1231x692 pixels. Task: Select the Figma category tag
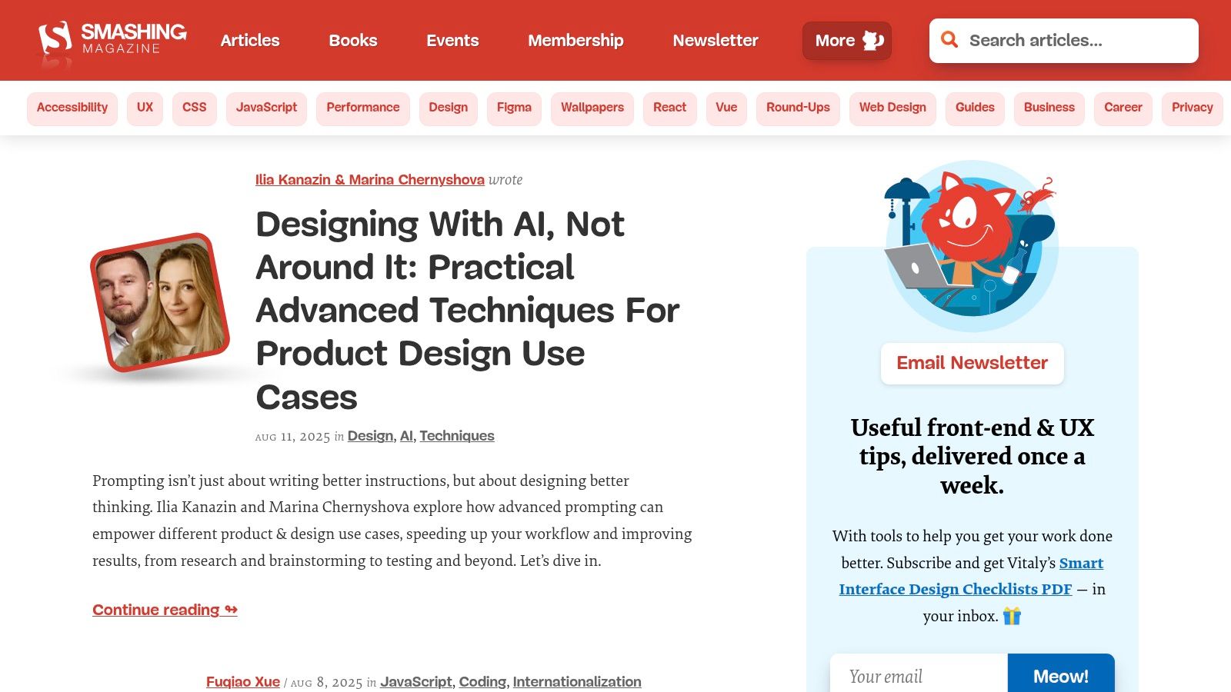click(514, 108)
